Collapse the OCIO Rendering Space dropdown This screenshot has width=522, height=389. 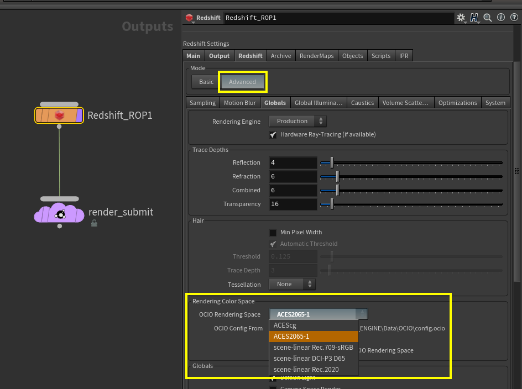319,314
